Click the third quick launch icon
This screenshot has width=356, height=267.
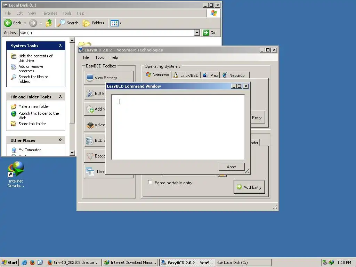tap(40, 262)
